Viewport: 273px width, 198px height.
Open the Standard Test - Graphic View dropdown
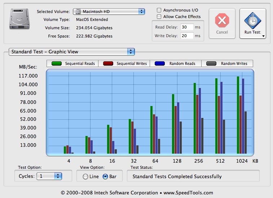coord(71,52)
